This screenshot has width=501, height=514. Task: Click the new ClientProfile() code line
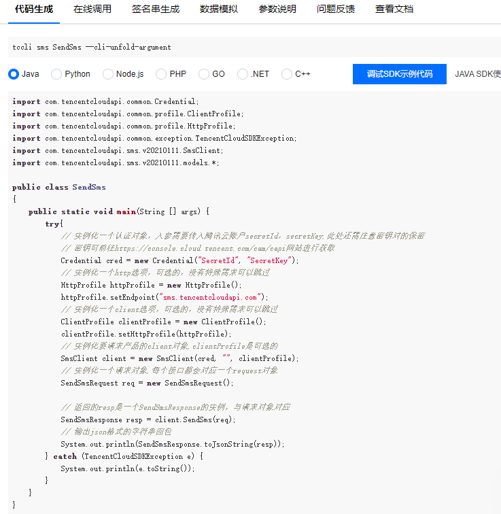click(x=163, y=322)
